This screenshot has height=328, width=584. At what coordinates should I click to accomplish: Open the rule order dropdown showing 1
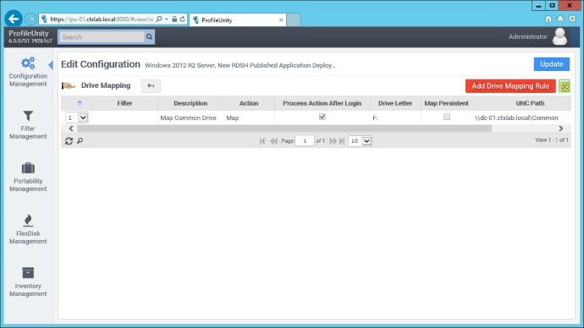pyautogui.click(x=77, y=118)
